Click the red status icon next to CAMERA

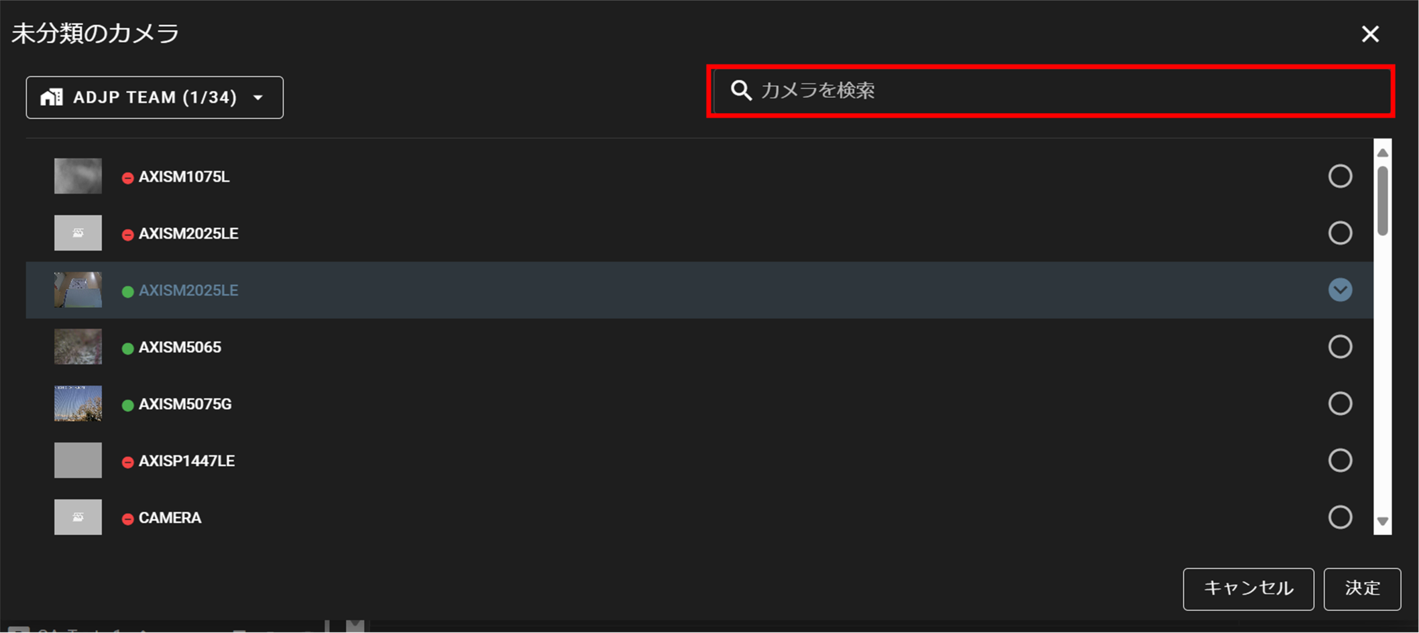pyautogui.click(x=127, y=519)
